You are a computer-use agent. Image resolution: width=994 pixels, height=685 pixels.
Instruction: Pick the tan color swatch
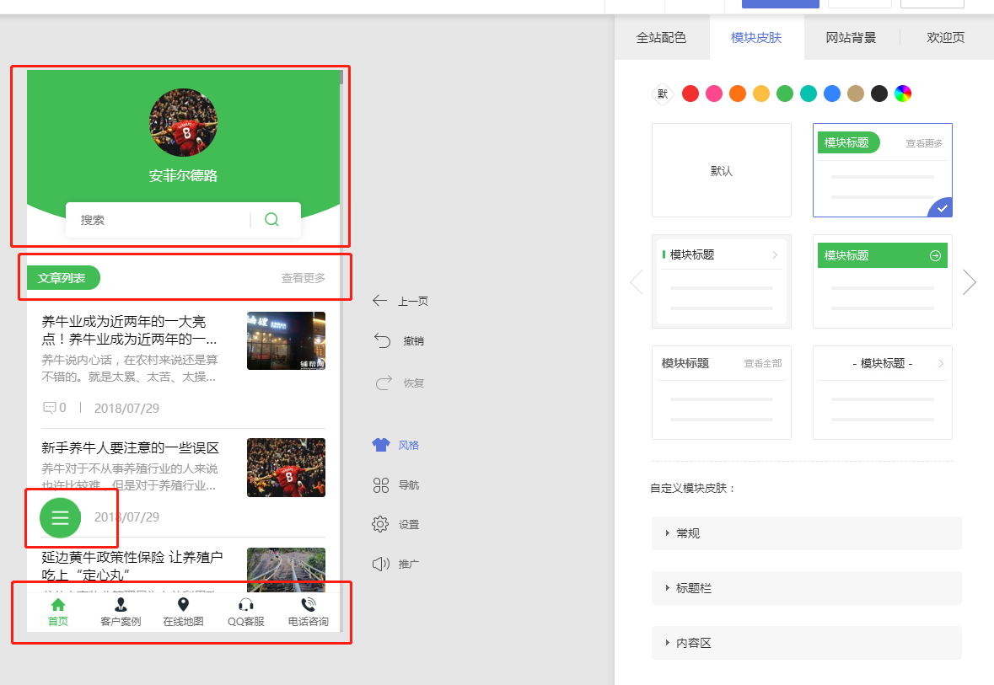(x=856, y=94)
